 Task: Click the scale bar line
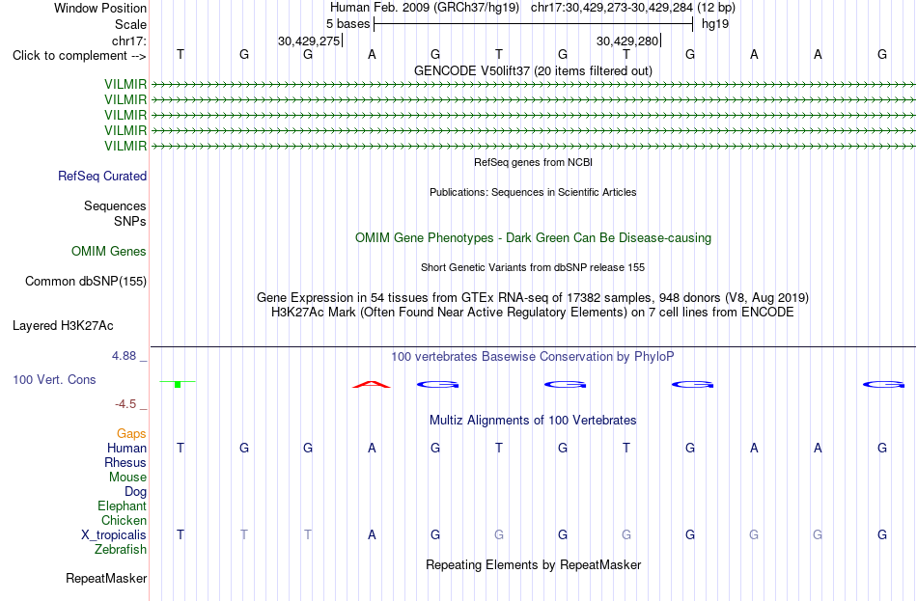click(533, 24)
